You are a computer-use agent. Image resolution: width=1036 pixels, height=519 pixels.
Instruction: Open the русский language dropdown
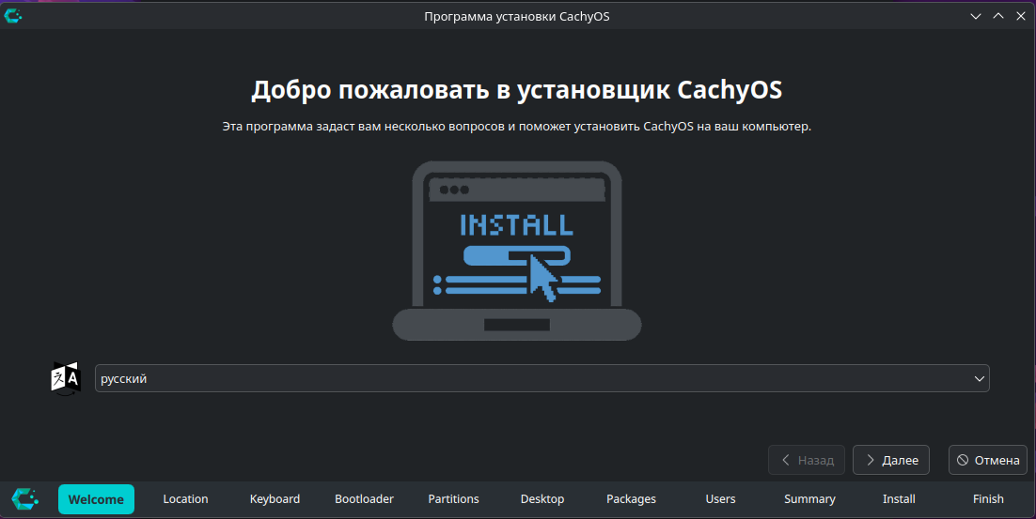coord(542,378)
